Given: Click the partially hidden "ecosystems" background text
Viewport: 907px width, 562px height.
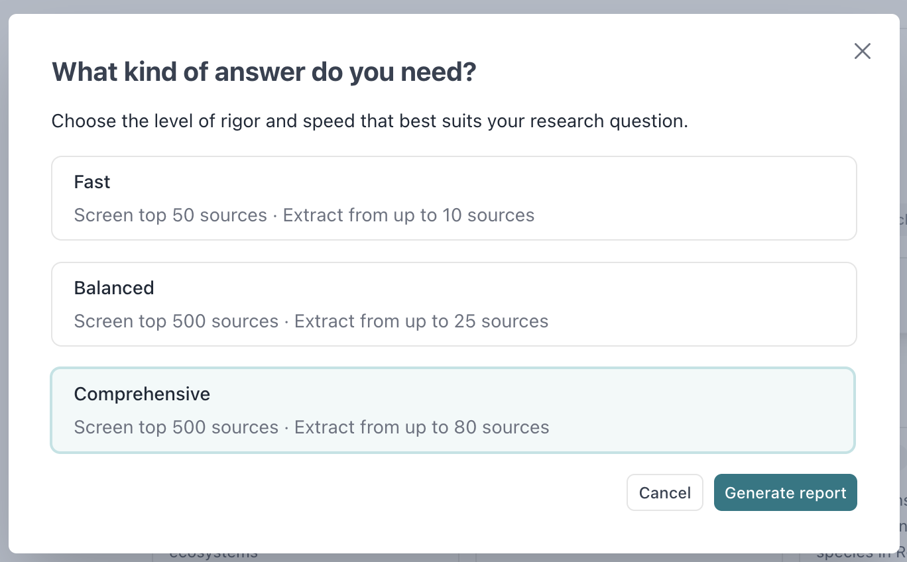Looking at the screenshot, I should click(213, 555).
